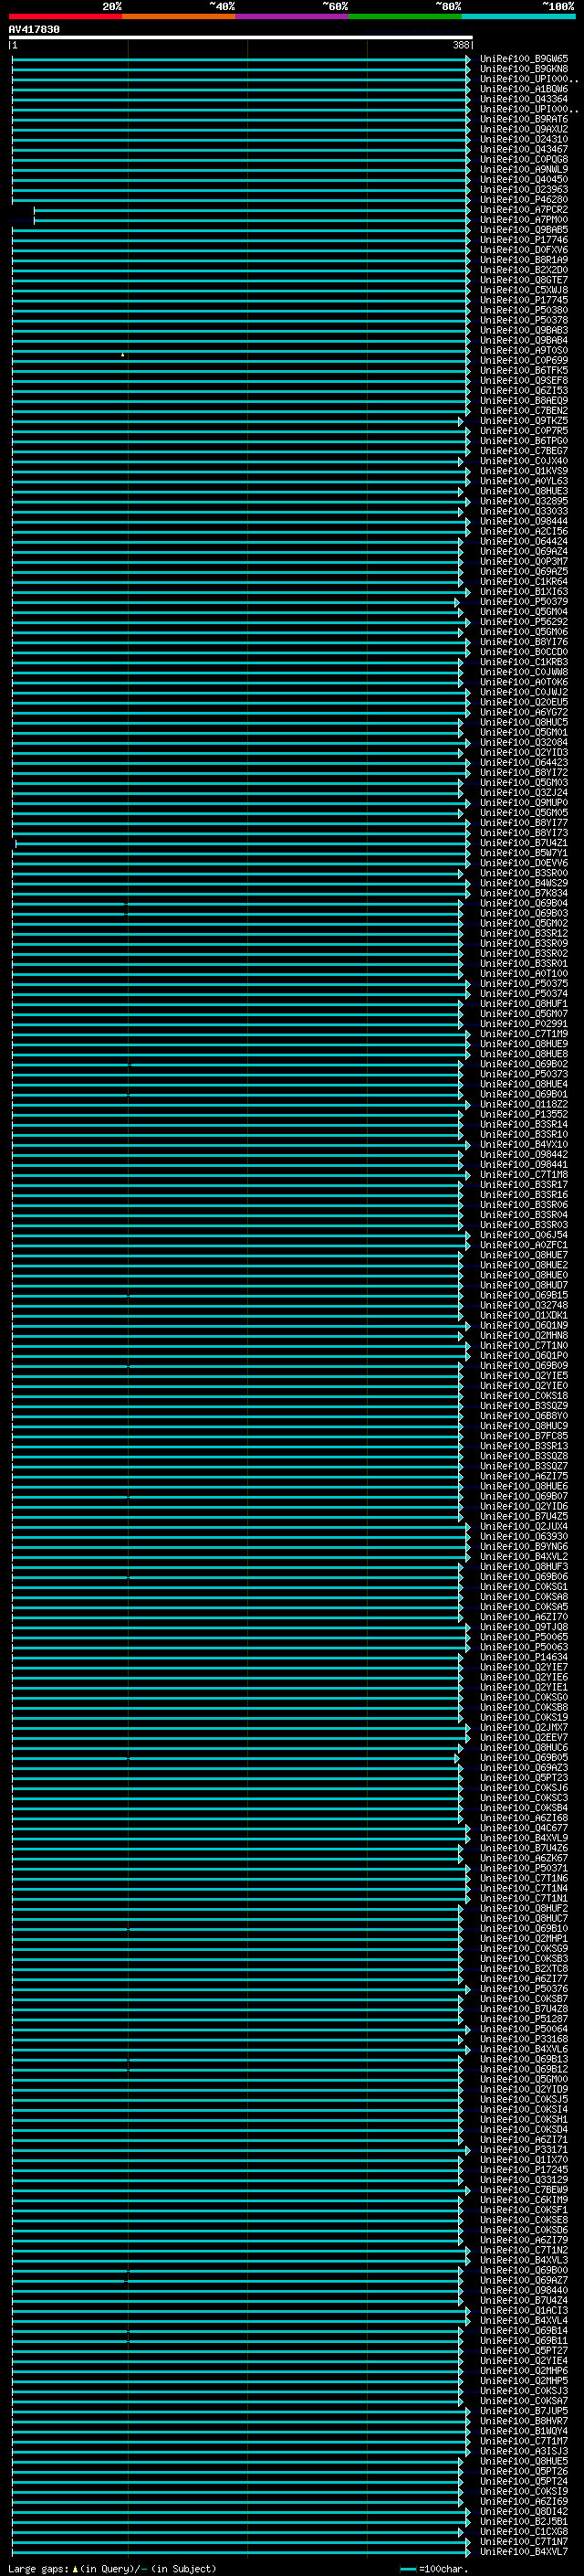Select hit label UniRef100_B6TPG0
The width and height of the screenshot is (584, 2576).
524,441
